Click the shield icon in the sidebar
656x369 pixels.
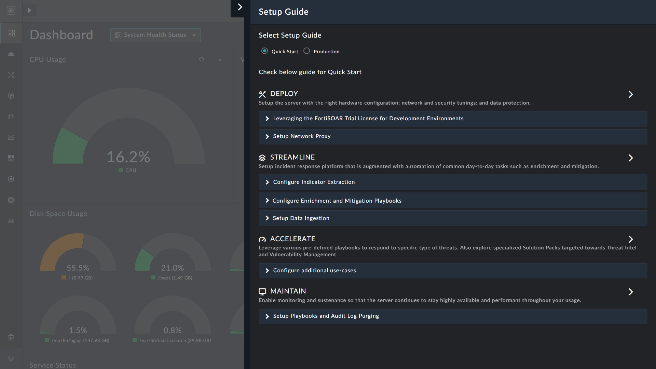click(x=11, y=179)
